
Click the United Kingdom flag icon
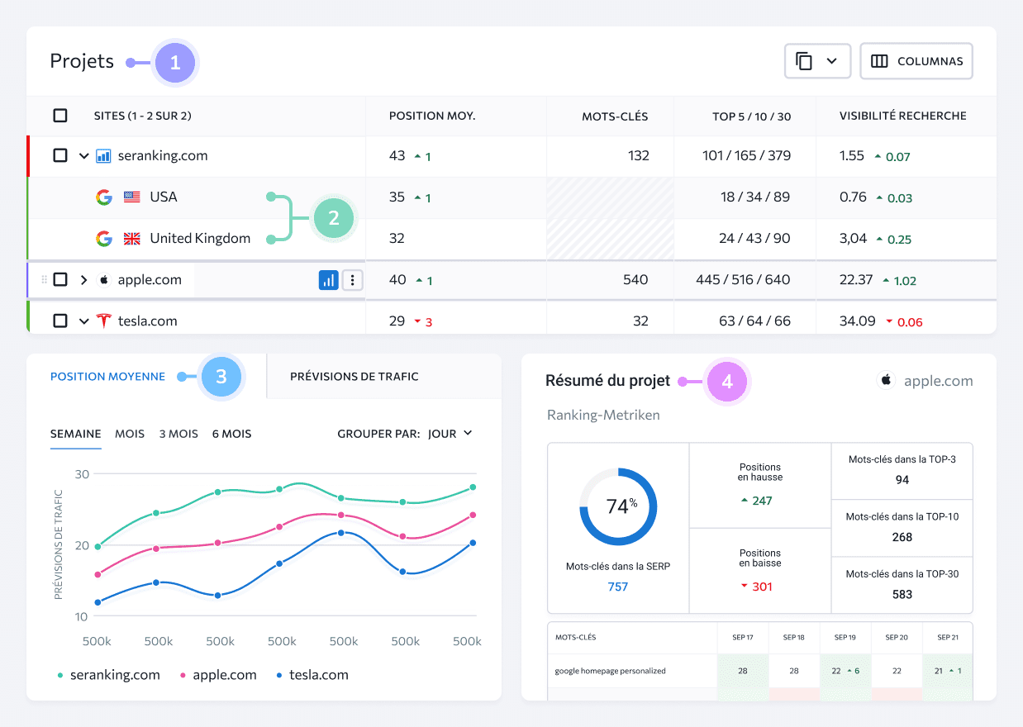click(x=131, y=238)
